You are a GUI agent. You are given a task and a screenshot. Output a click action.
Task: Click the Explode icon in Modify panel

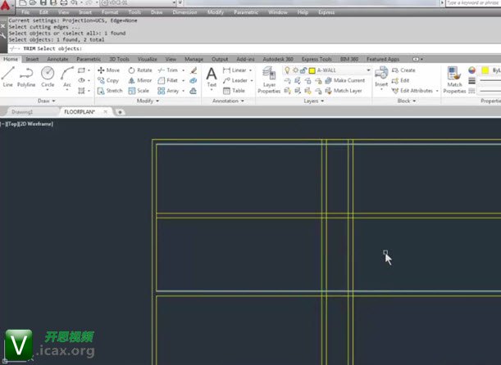coord(193,81)
